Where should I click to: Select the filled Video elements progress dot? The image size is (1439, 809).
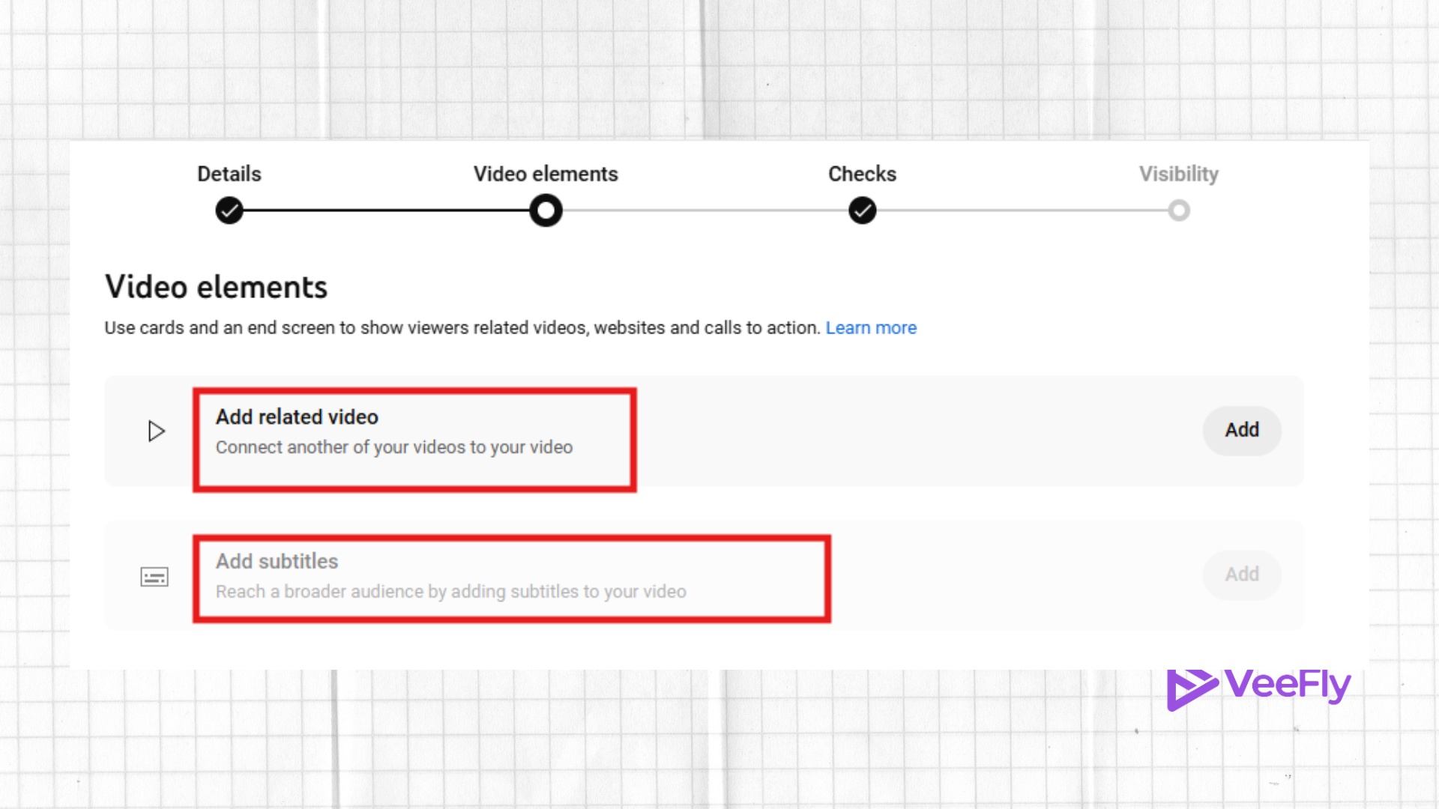click(x=546, y=210)
